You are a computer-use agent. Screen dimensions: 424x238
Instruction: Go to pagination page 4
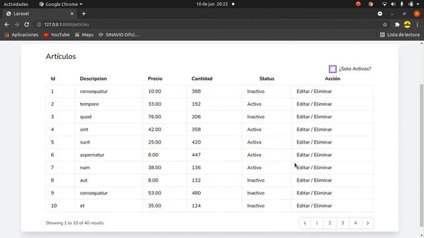[355, 223]
